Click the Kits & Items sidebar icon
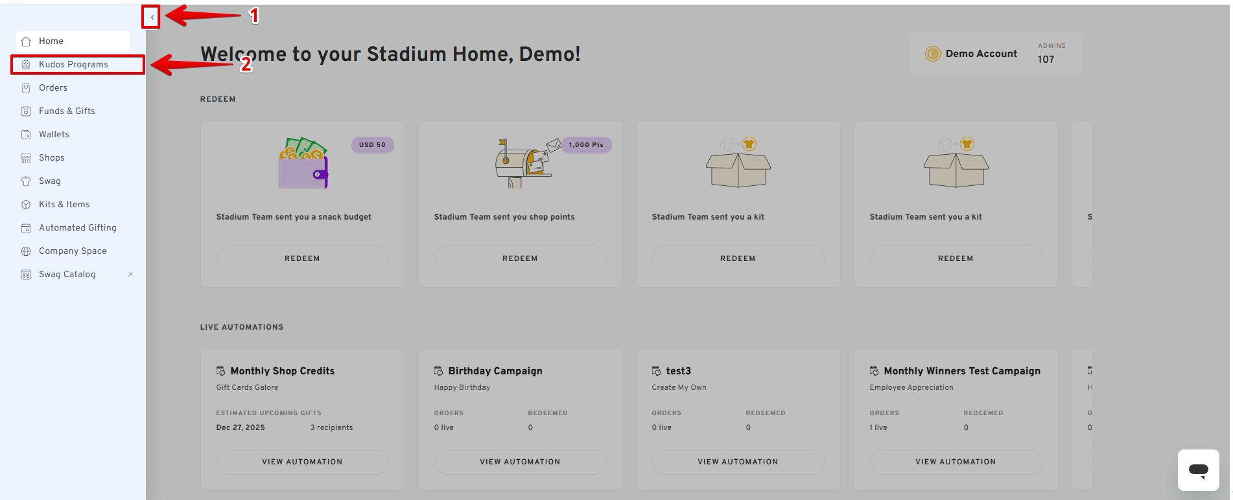The width and height of the screenshot is (1233, 500). point(26,204)
